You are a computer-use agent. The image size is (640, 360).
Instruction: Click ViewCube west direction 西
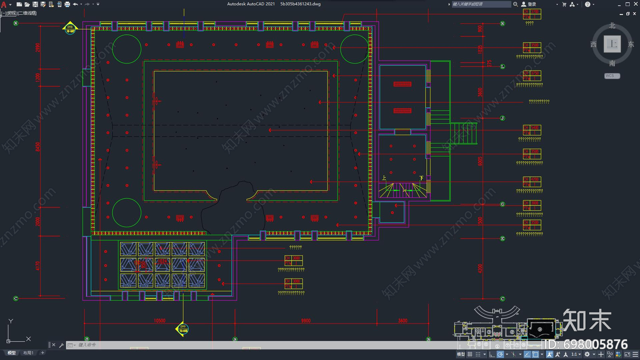click(x=594, y=44)
